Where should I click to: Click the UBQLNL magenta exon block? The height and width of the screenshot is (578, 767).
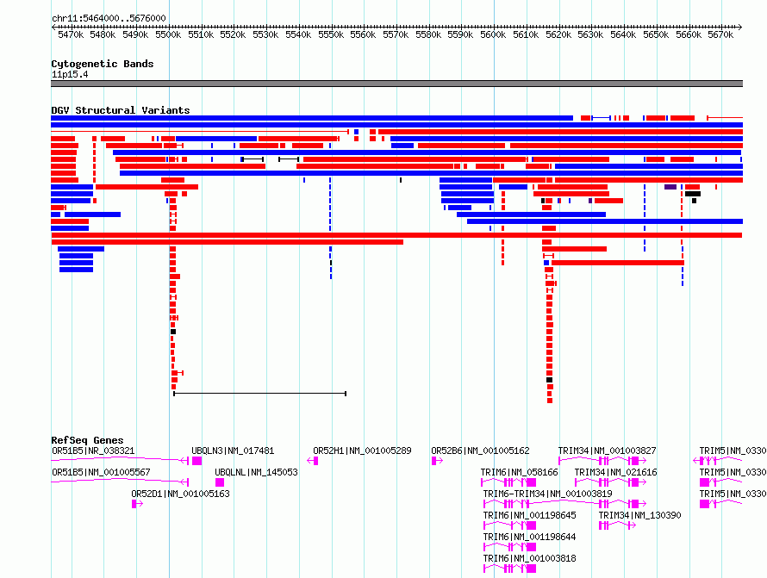(x=220, y=482)
